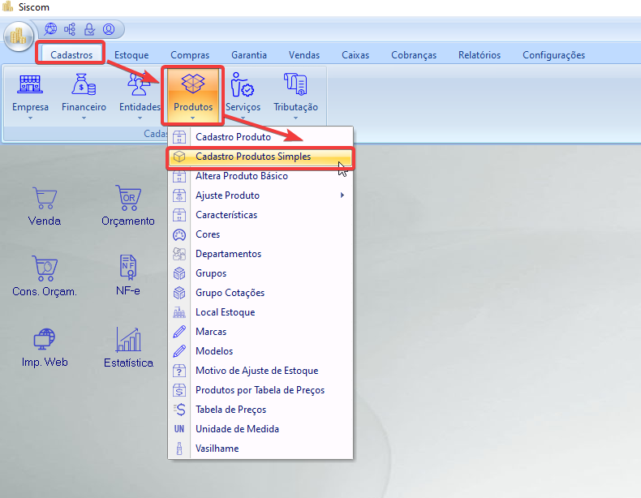Switch to the Estoque ribbon tab
The image size is (641, 498).
click(x=131, y=55)
